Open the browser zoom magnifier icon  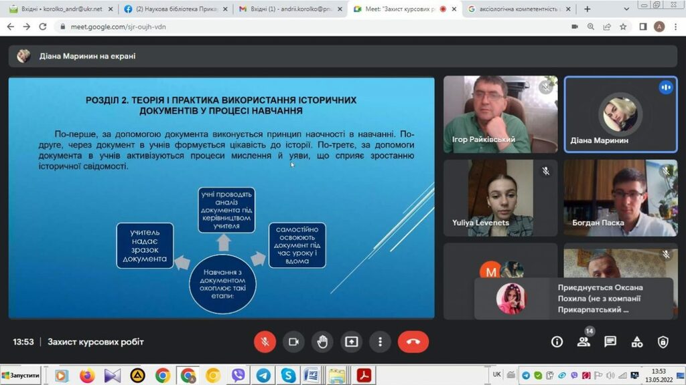[x=591, y=27]
